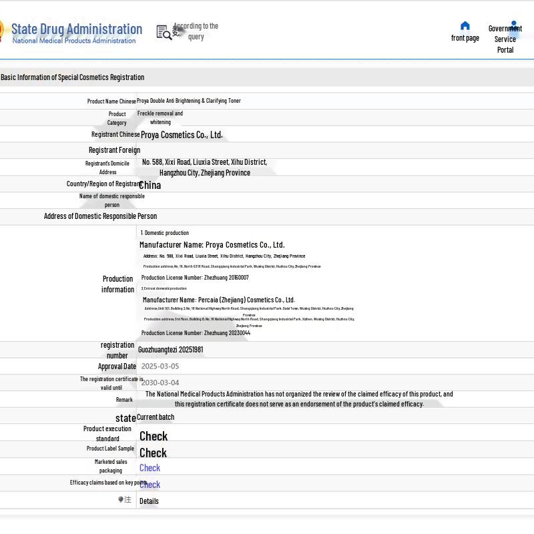This screenshot has width=534, height=534.
Task: Select "Production License Number: Zhezhuang 20230044"
Action: [x=196, y=333]
